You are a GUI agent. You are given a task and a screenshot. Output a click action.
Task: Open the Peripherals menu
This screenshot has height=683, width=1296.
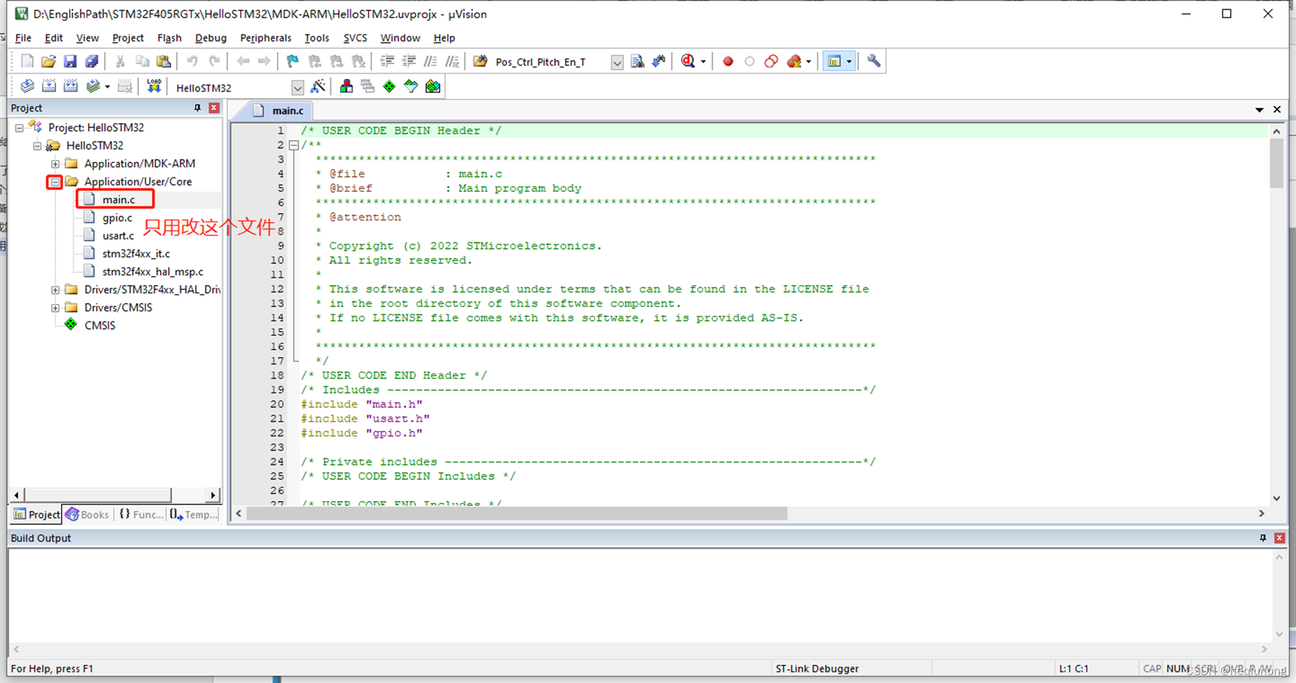click(265, 38)
